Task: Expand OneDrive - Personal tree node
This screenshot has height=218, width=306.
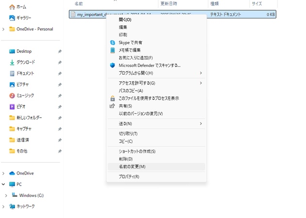Action: click(3, 29)
